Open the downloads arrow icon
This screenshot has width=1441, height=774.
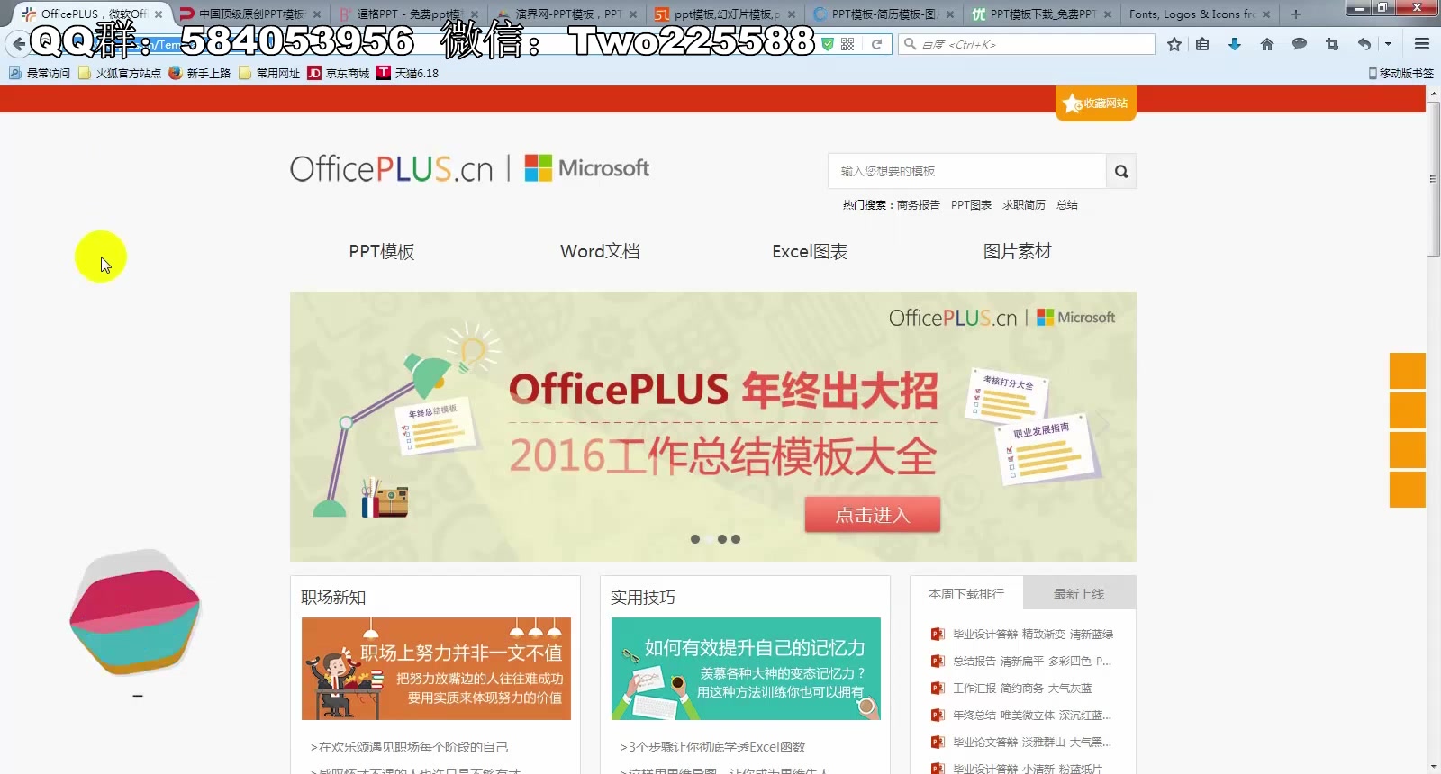tap(1235, 44)
